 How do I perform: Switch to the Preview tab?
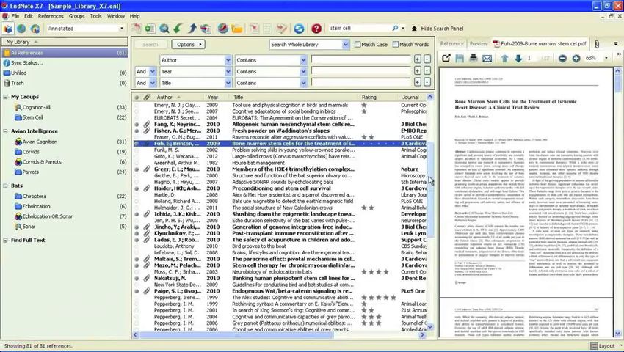coord(479,44)
